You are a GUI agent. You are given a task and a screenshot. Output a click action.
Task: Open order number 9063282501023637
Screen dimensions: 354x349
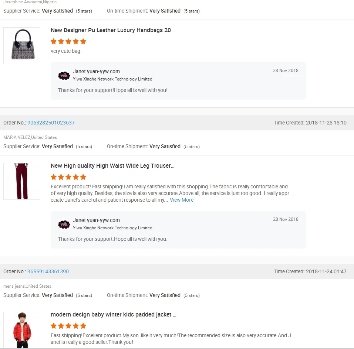click(51, 123)
